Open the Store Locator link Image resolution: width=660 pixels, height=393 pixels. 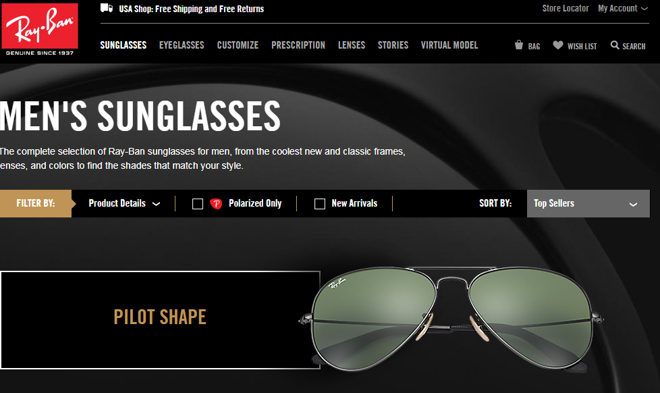pos(566,8)
